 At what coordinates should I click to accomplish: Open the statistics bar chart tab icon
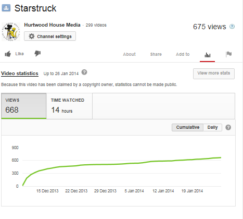point(208,55)
